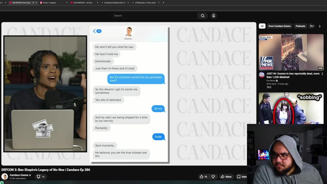
Task: Click the Share button
Action: 226,177
